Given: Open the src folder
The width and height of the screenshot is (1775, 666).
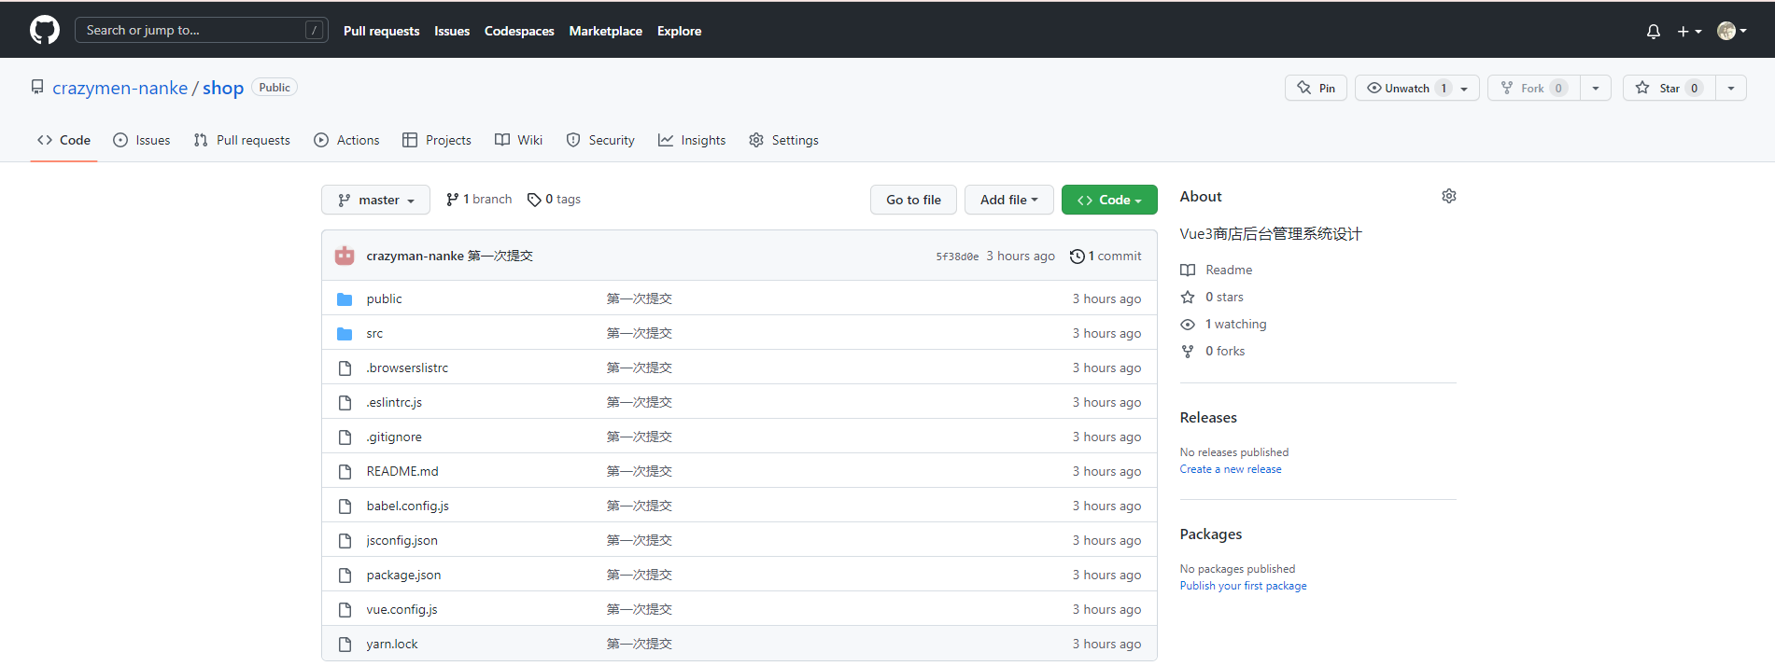Looking at the screenshot, I should [x=374, y=333].
